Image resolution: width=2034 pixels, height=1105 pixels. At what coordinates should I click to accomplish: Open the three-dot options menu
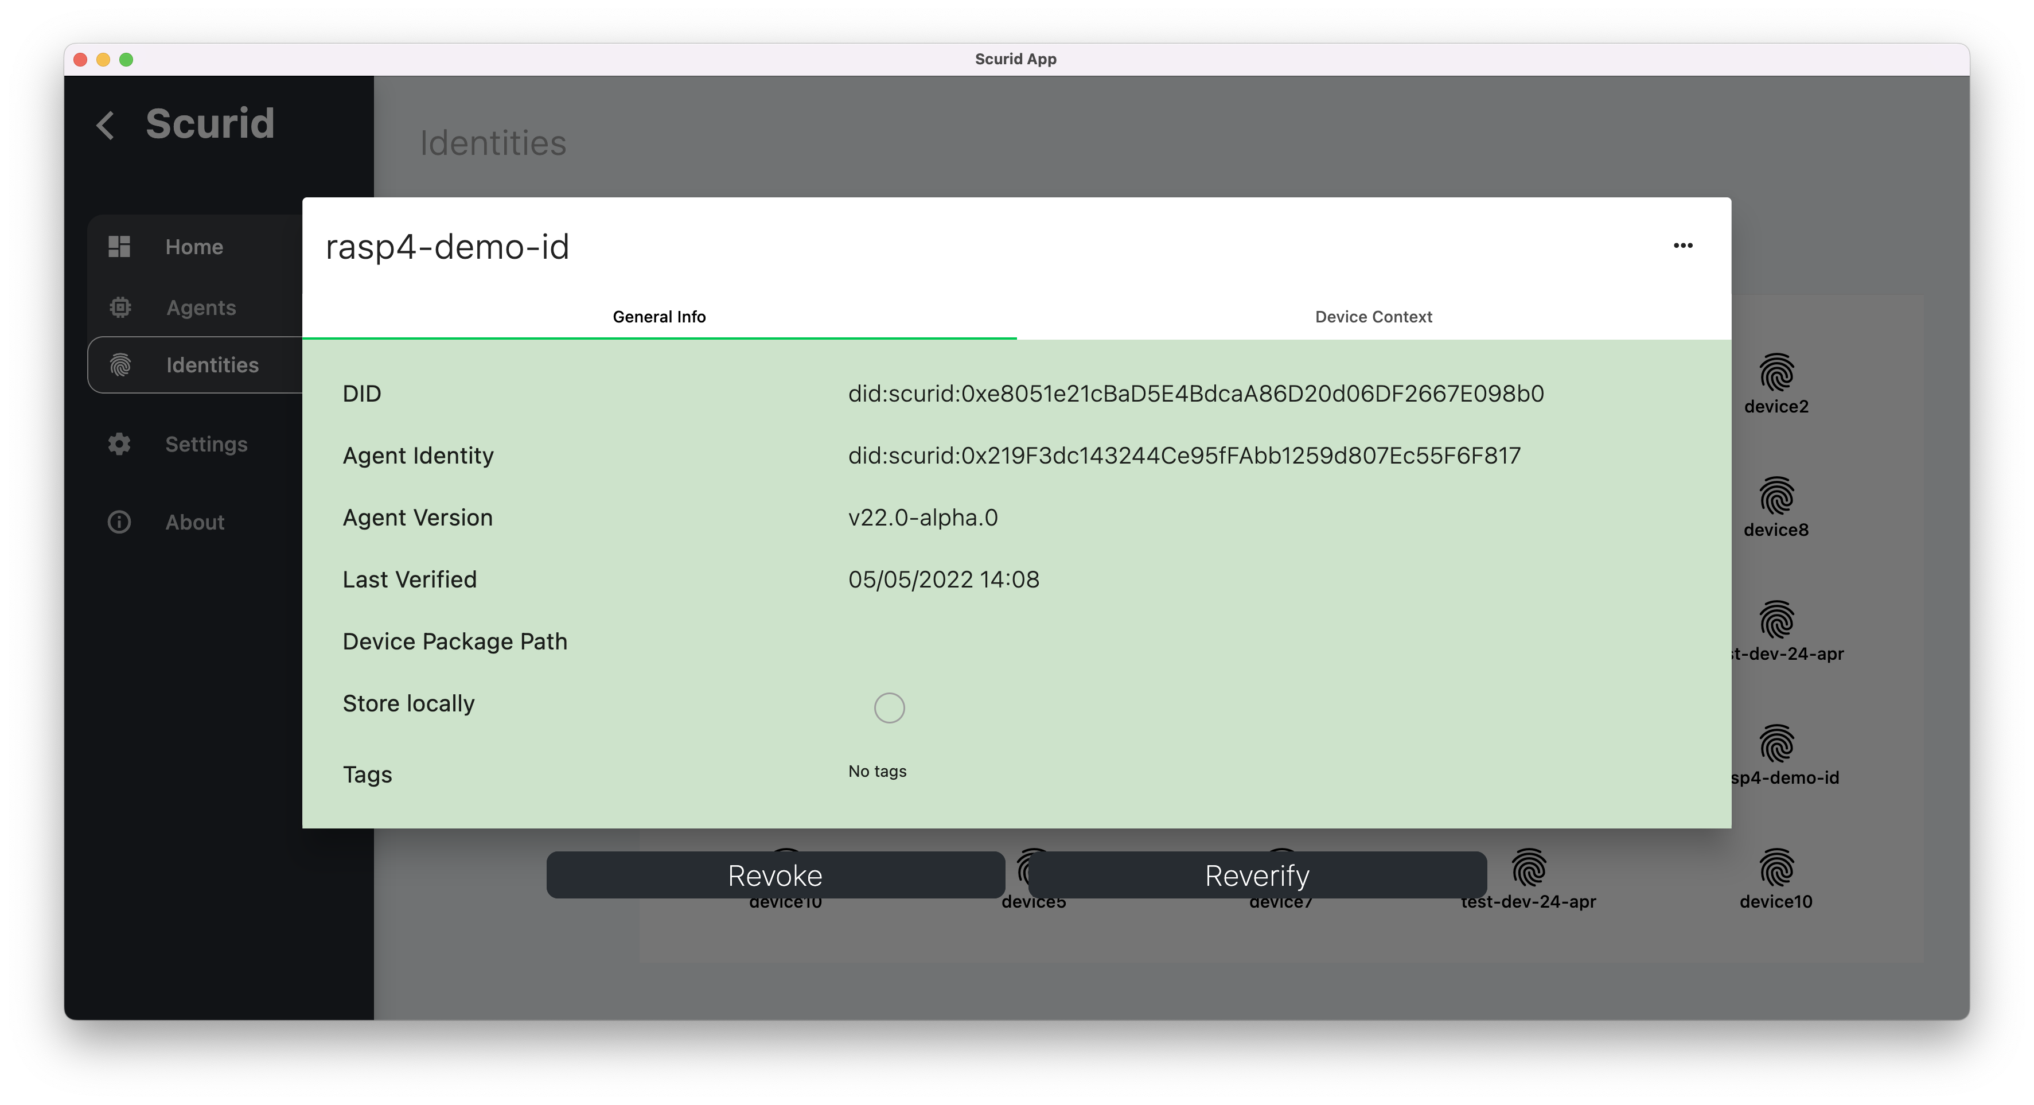1682,246
